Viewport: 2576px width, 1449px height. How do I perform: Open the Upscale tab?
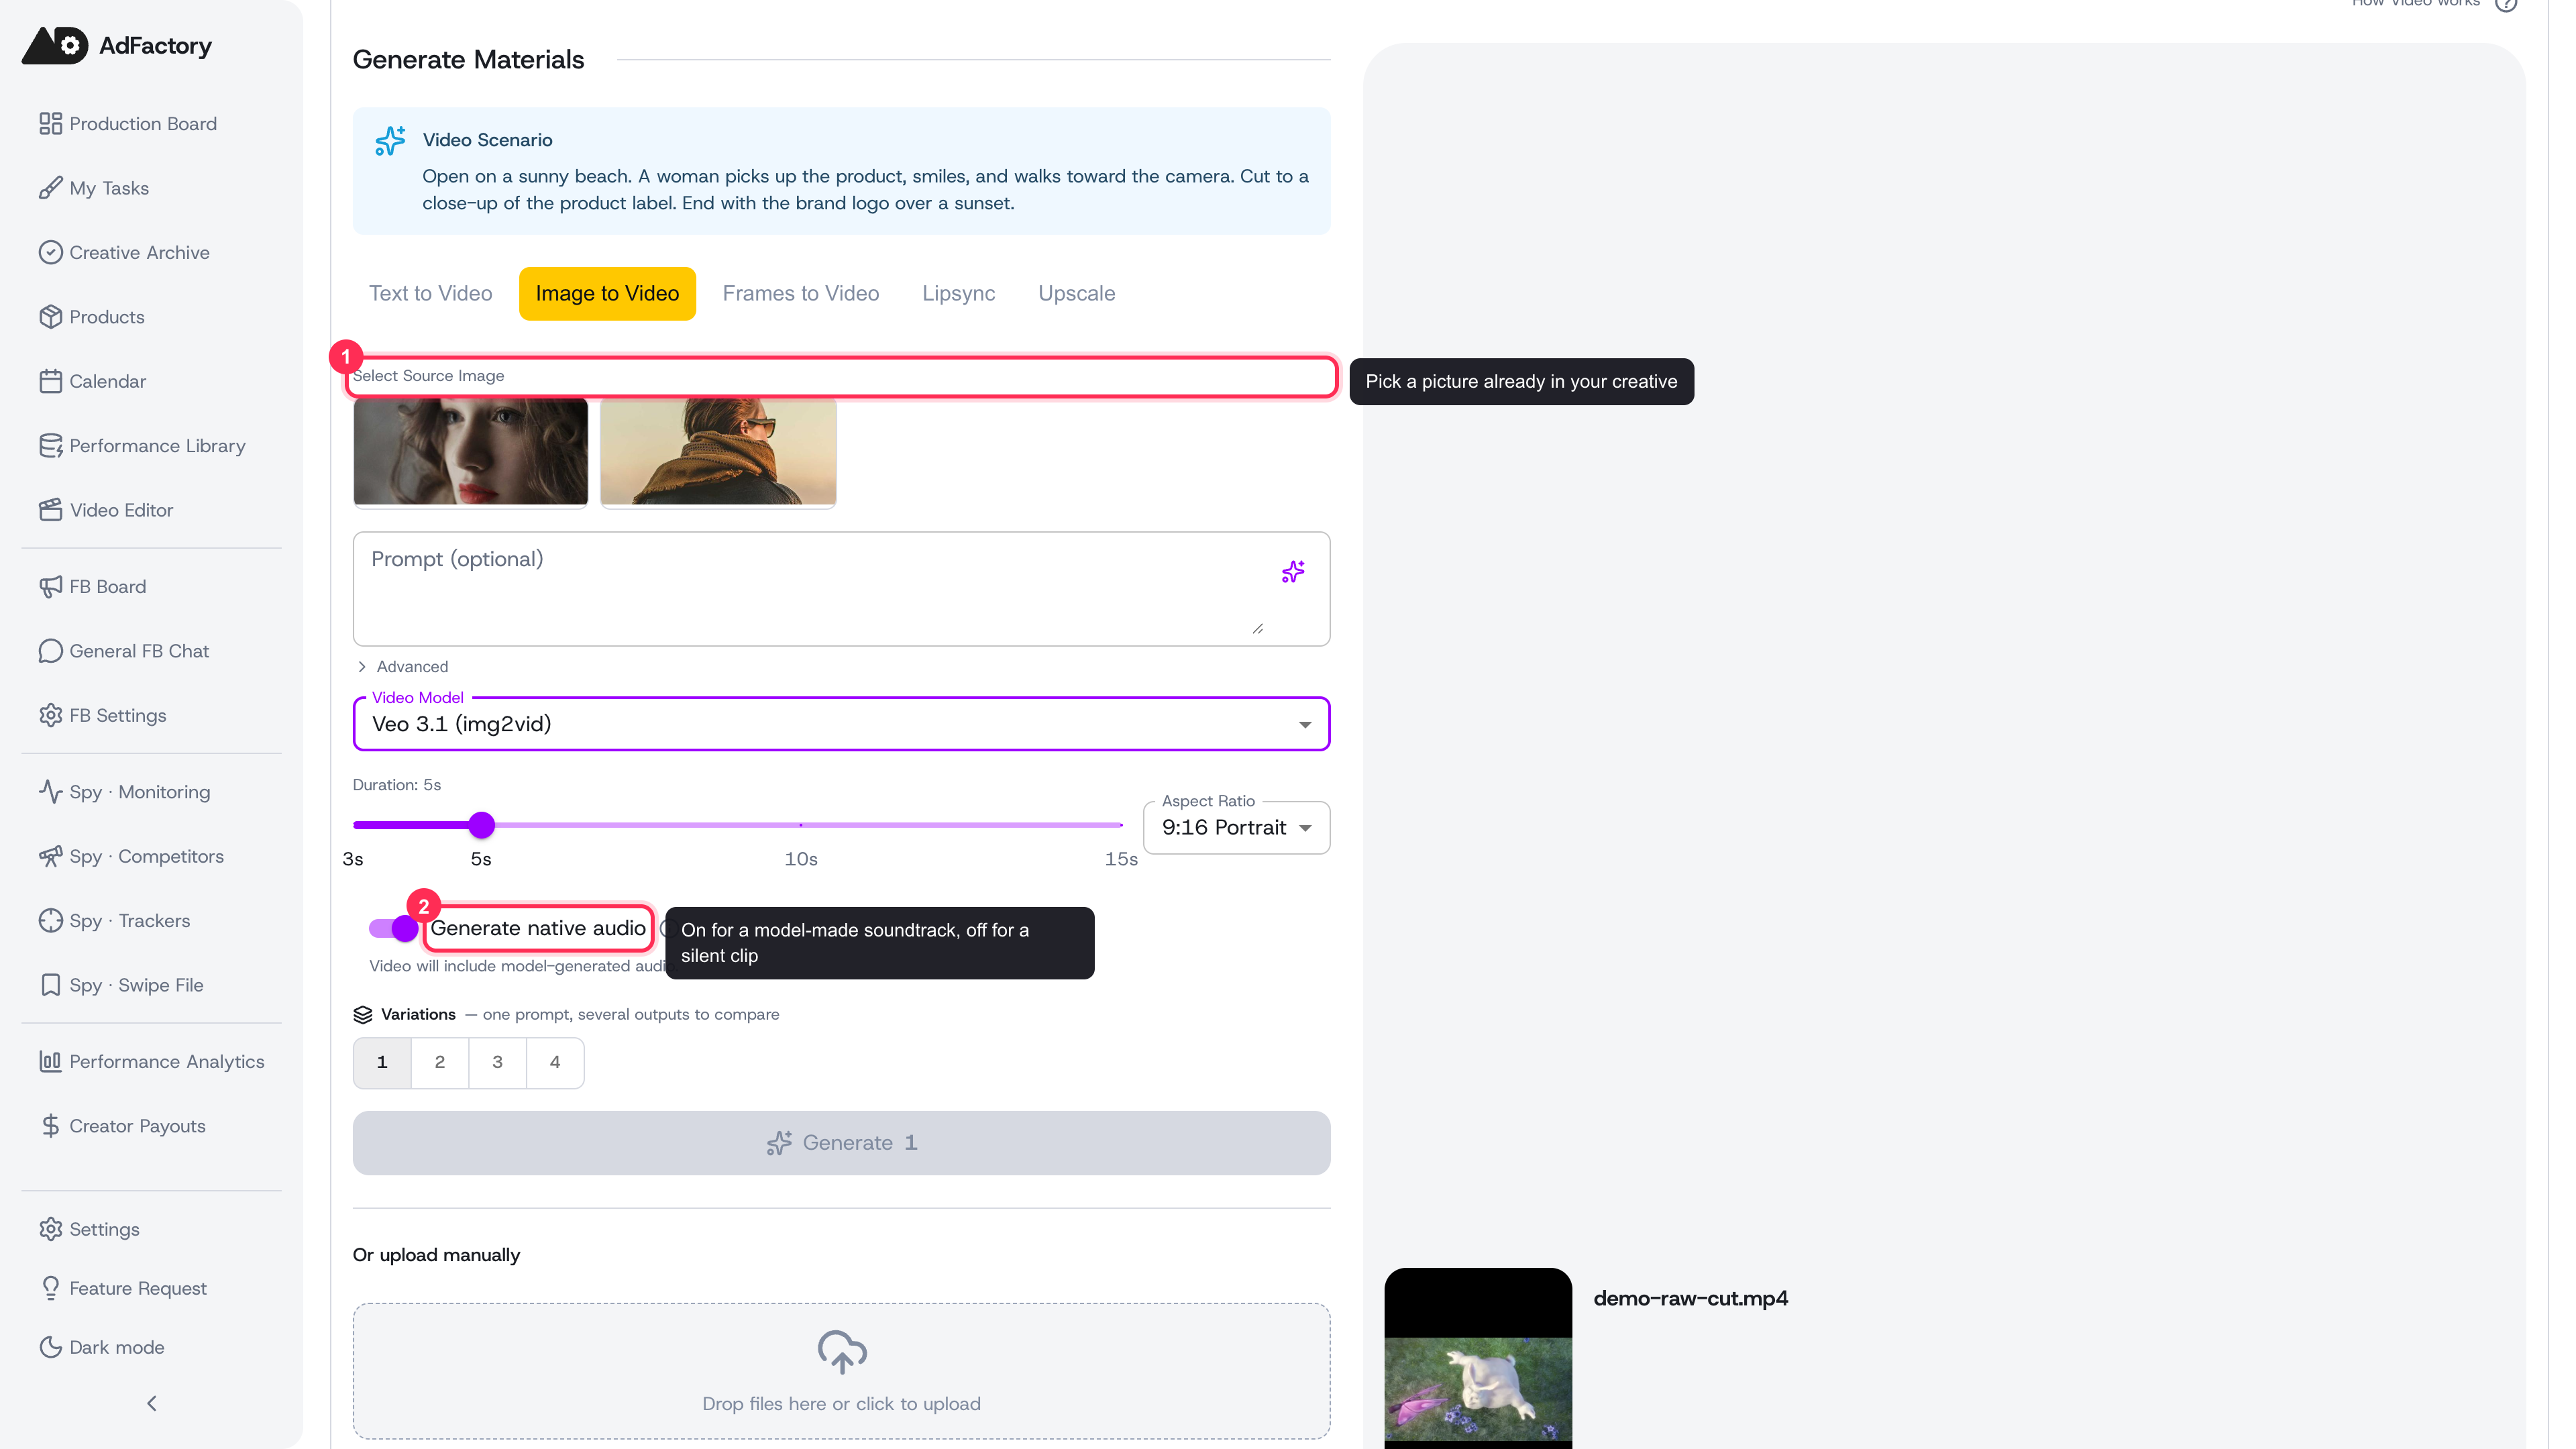1076,293
